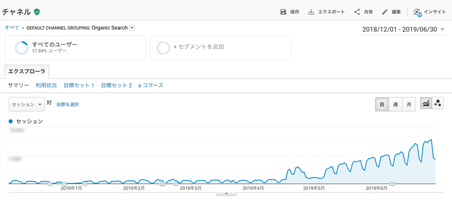
Task: Open the date range 2018/12/01 - 2019/06/30 picker
Action: coord(403,30)
